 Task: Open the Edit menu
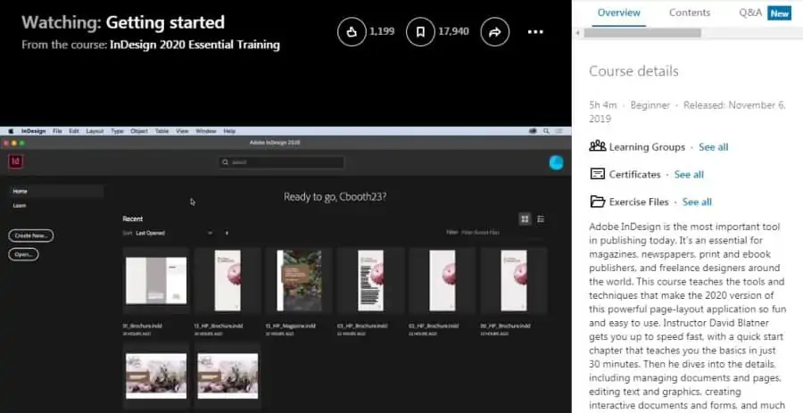point(74,131)
